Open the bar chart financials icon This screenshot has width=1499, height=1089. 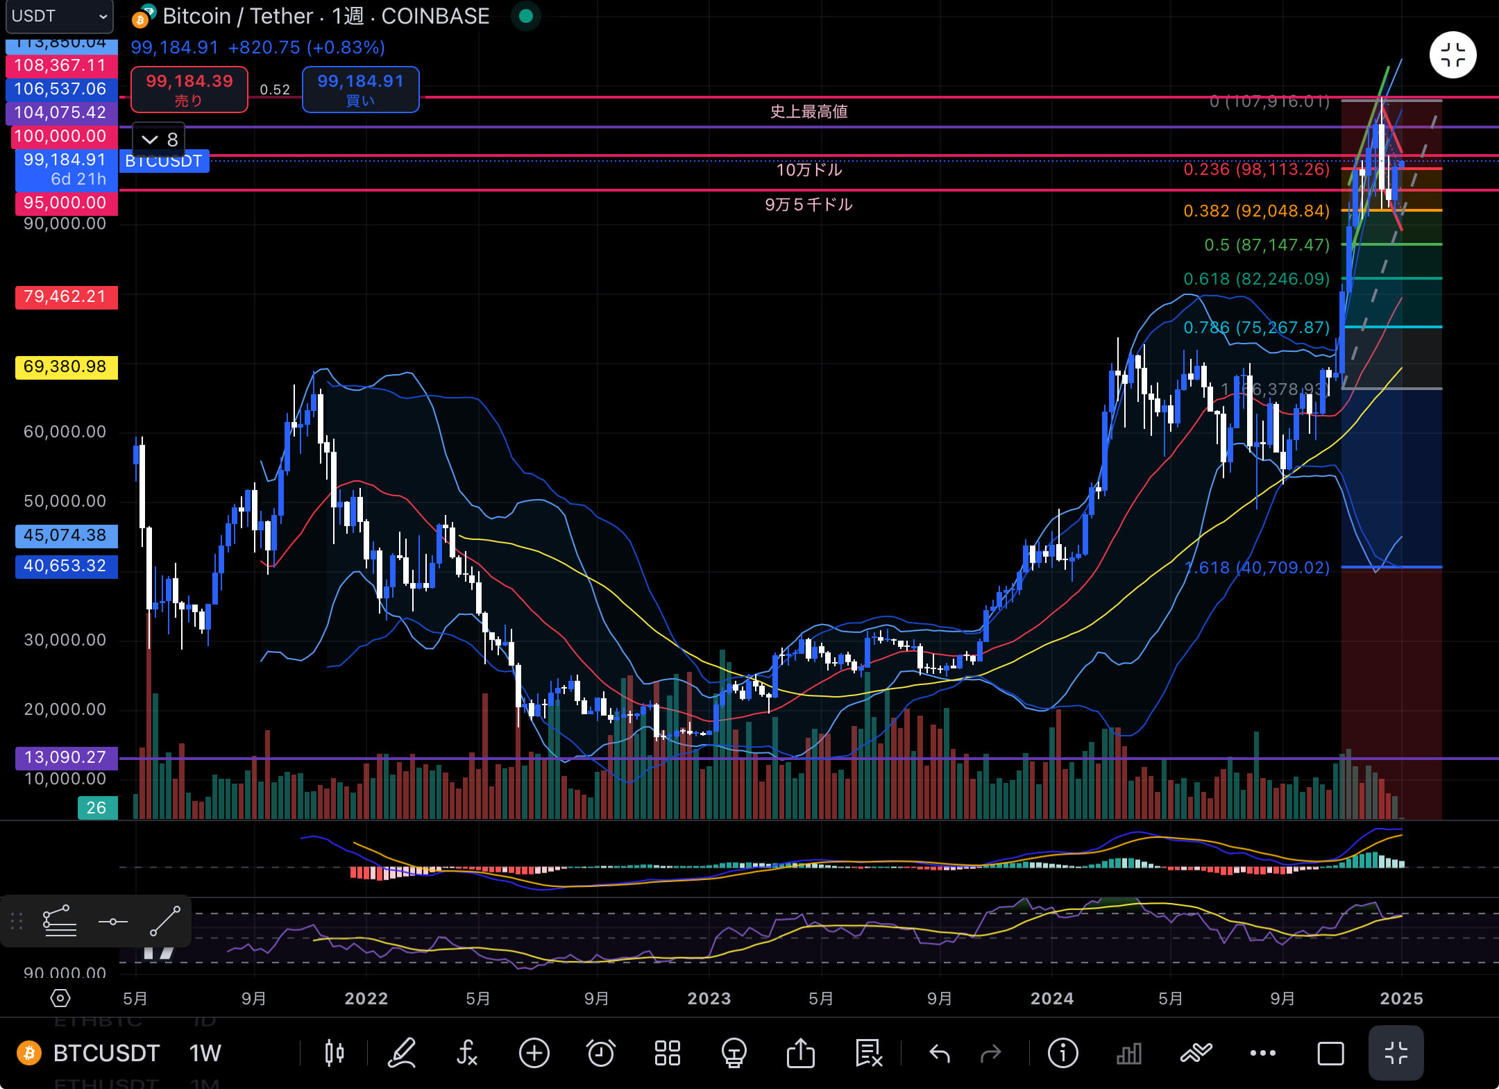(x=1129, y=1053)
